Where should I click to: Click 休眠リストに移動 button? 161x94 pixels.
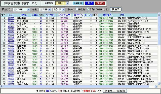(x=115, y=91)
